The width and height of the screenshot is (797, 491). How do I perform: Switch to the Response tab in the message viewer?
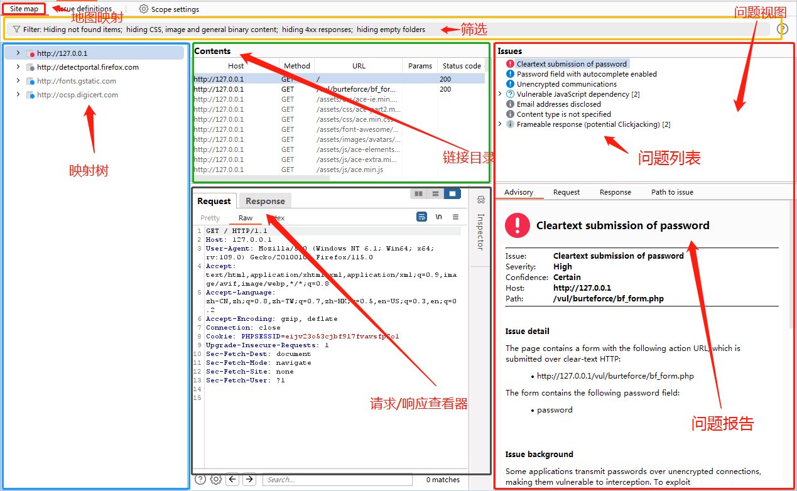click(265, 201)
